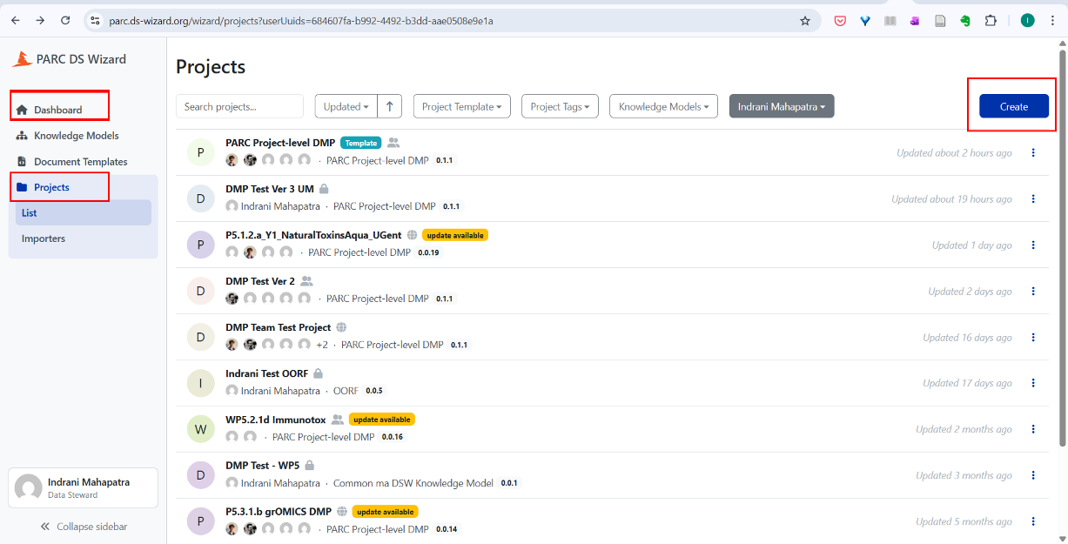Screen dimensions: 1068x544
Task: Click the PARC DS Wizard hat logo
Action: click(x=22, y=59)
